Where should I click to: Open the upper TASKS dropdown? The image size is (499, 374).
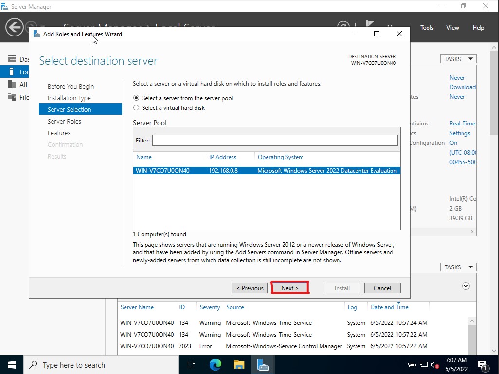(458, 59)
